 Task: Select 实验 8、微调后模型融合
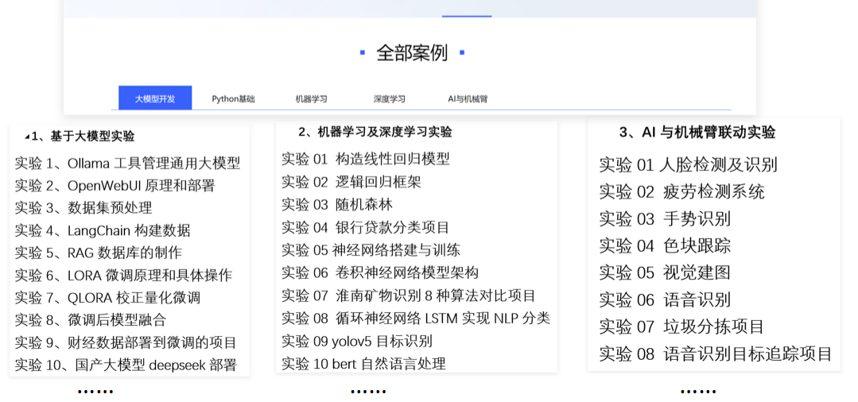click(91, 320)
